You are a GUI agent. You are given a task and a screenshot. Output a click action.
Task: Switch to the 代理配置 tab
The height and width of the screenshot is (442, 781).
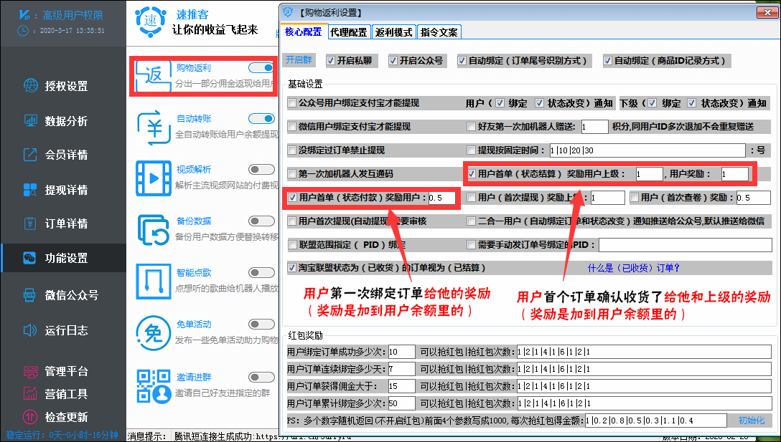pos(349,32)
